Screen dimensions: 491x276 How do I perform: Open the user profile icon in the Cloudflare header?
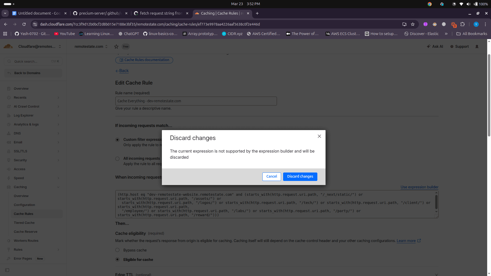point(477,47)
